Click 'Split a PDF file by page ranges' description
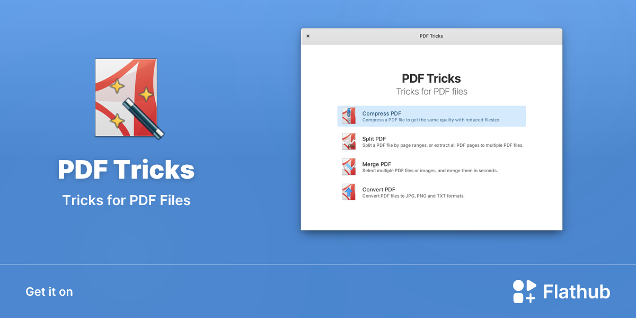The height and width of the screenshot is (318, 636). [443, 145]
